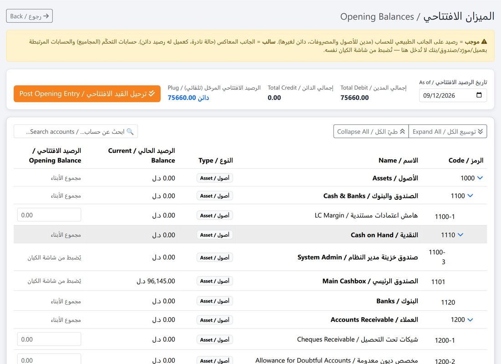Toggle the chevron beside code 1200

click(x=470, y=319)
